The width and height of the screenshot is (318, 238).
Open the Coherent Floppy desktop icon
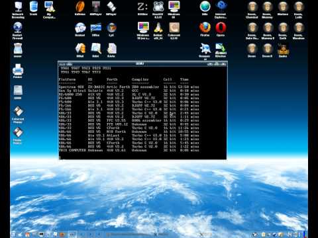(18, 114)
